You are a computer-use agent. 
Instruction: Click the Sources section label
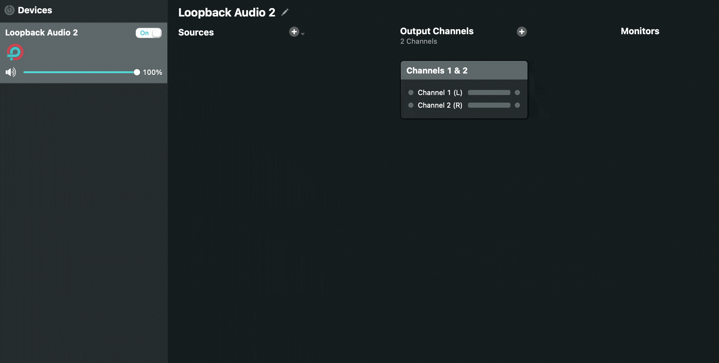point(196,31)
